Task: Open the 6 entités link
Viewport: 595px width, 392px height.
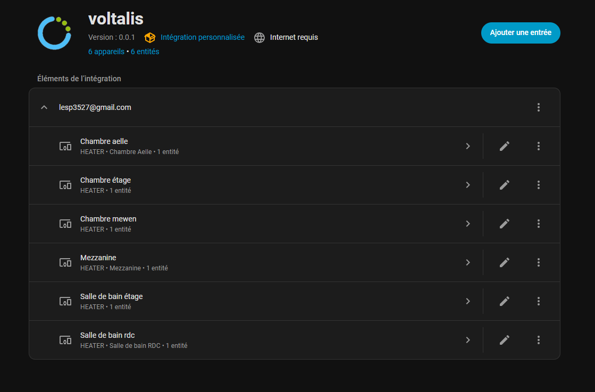Action: coord(145,52)
